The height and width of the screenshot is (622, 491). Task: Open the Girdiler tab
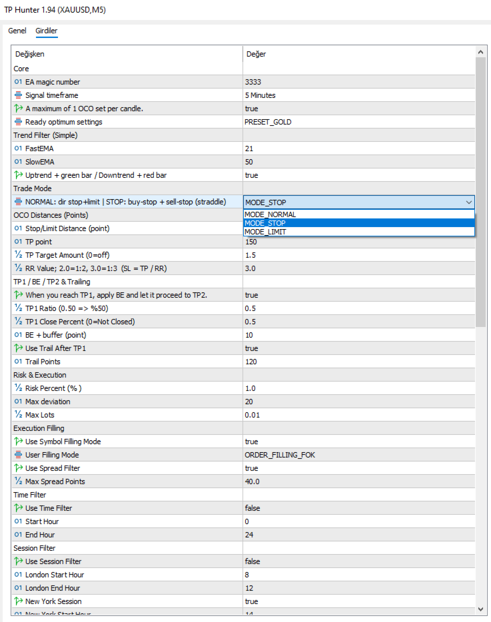coord(47,31)
